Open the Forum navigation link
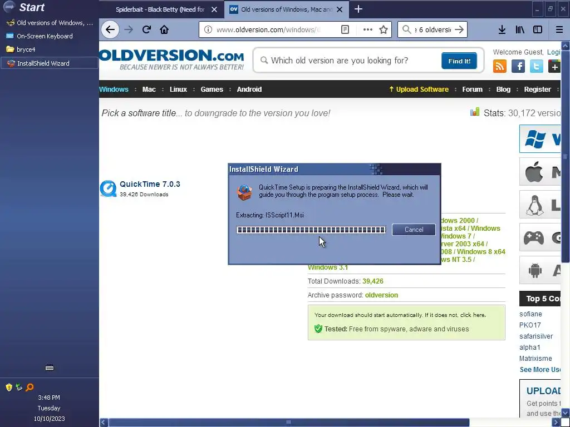Viewport: 570px width, 427px height. tap(472, 90)
